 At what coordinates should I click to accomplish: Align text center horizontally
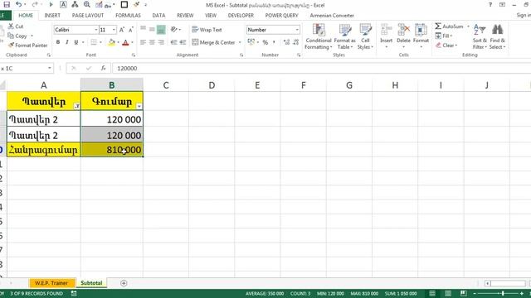(152, 42)
